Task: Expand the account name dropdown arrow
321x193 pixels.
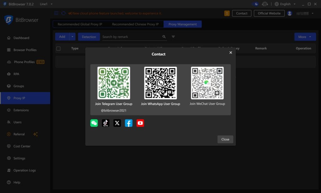Action: pyautogui.click(x=313, y=13)
